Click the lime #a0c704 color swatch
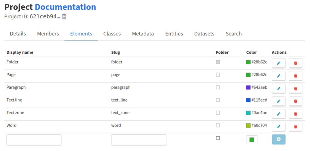This screenshot has height=151, width=310. (x=248, y=125)
